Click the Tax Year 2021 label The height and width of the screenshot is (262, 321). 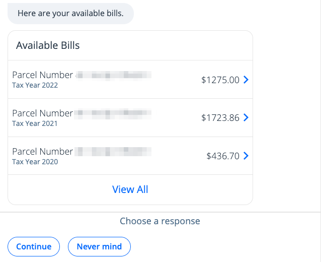pos(35,123)
